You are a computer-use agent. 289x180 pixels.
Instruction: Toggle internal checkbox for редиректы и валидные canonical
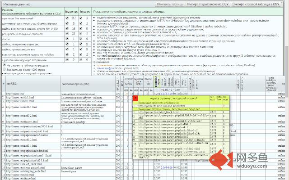[66, 34]
